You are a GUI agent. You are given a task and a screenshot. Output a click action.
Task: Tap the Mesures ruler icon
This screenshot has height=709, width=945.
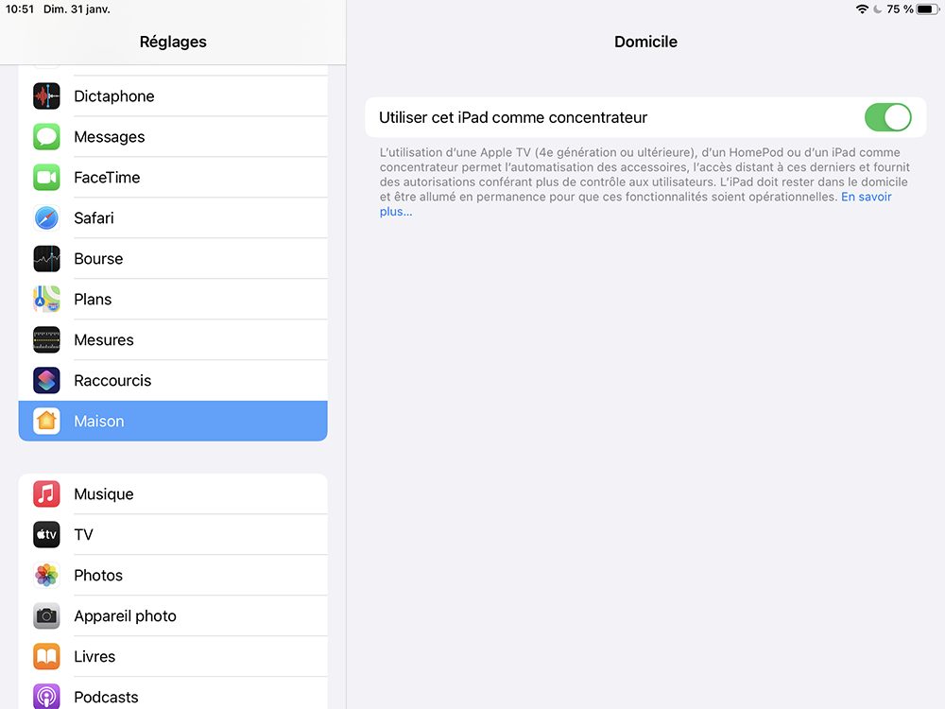coord(46,340)
